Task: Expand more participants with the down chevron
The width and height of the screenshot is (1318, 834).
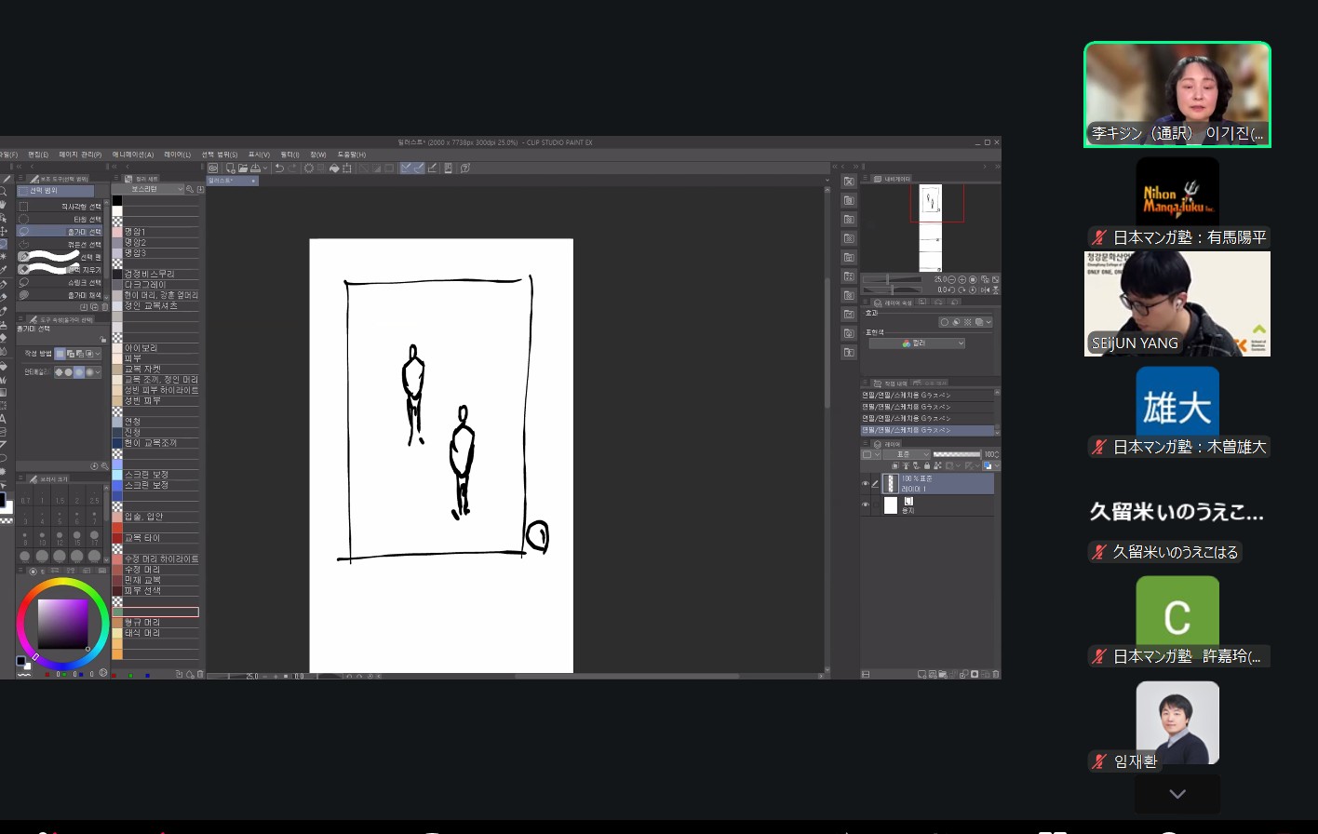Action: [1177, 794]
